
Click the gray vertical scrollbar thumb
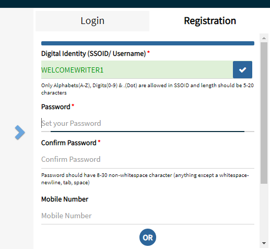(264, 113)
